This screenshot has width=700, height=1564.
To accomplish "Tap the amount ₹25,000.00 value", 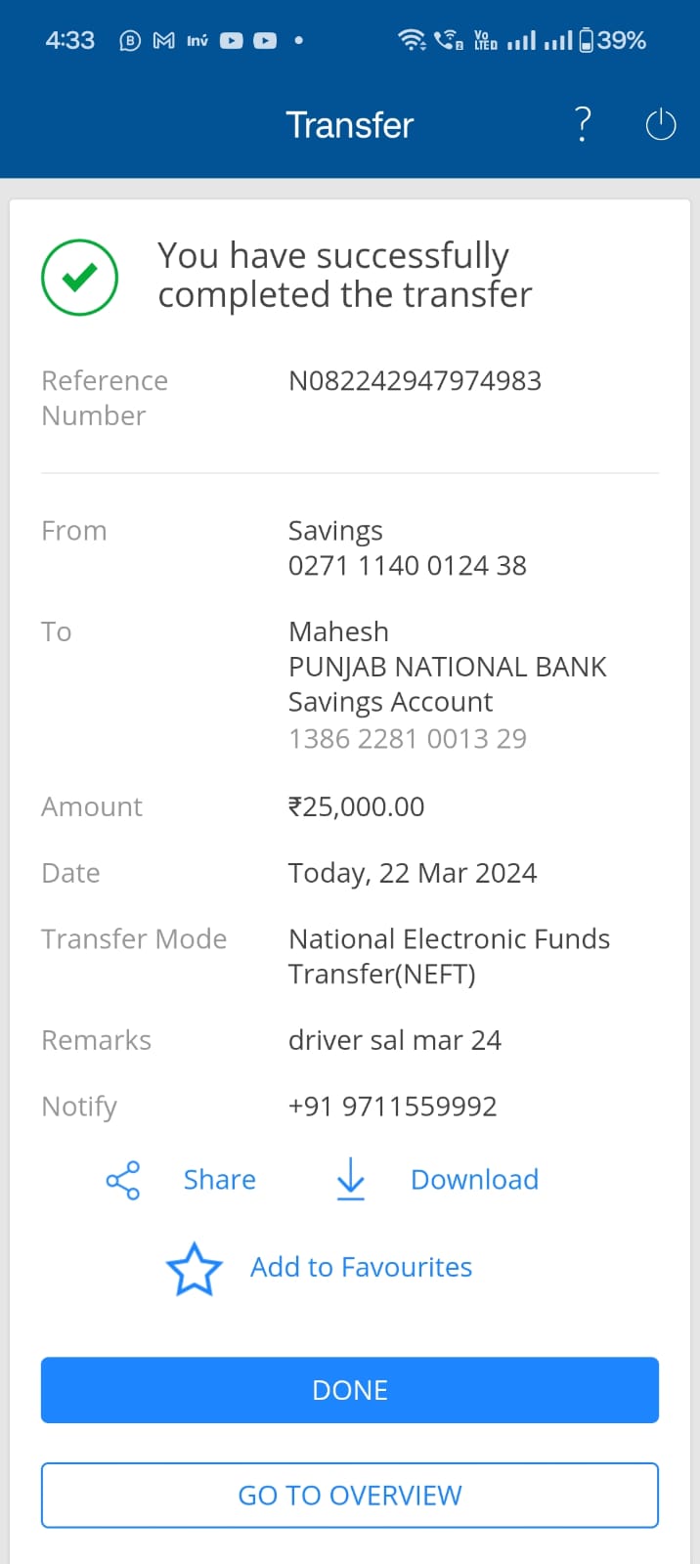I will (x=356, y=807).
